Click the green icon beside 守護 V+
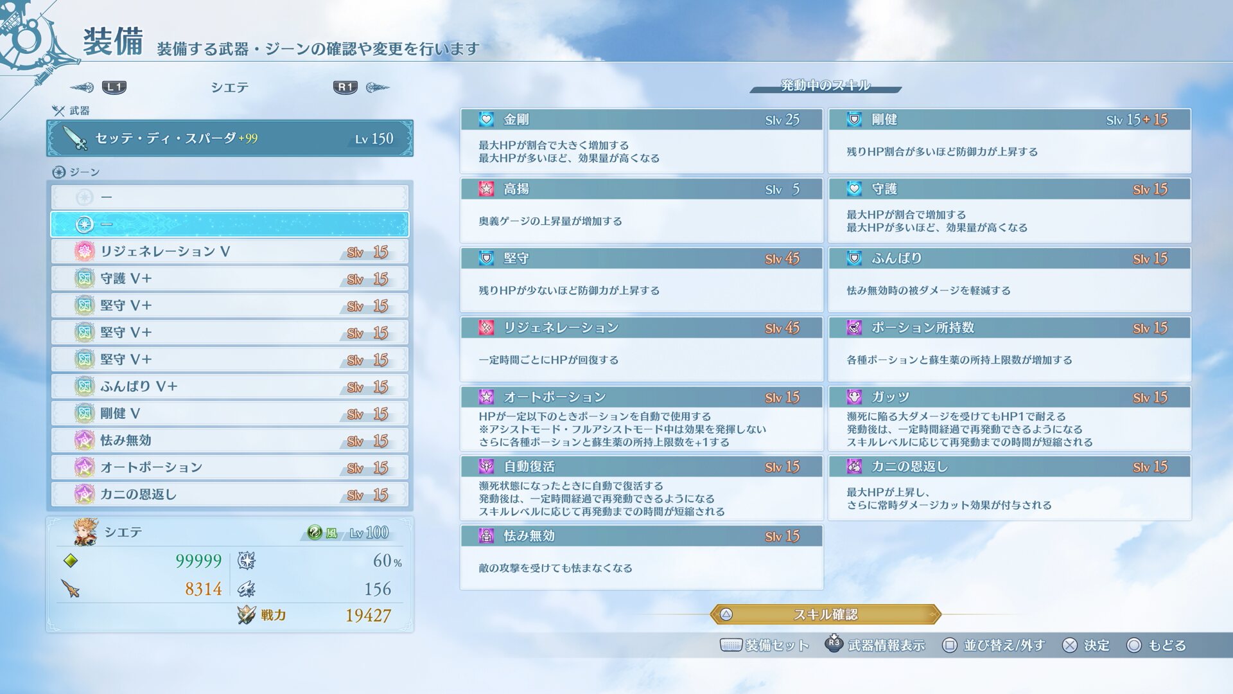 point(84,278)
